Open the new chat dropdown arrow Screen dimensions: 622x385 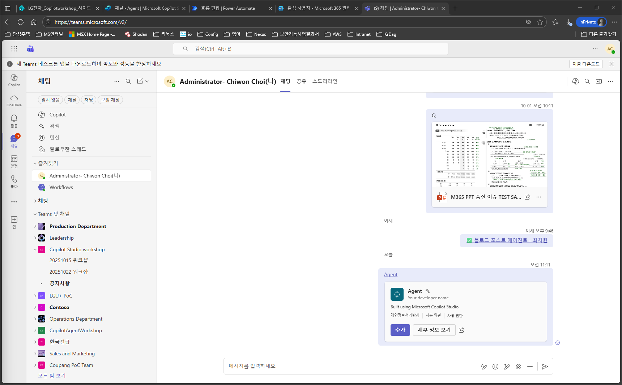tap(147, 81)
